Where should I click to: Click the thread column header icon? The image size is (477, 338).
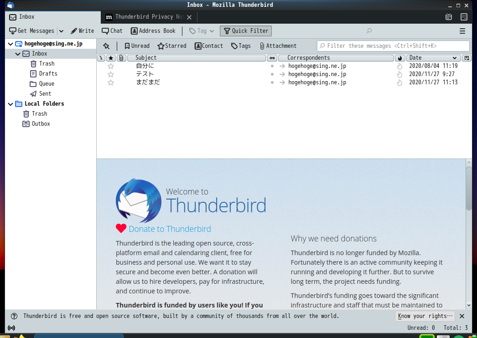point(101,58)
